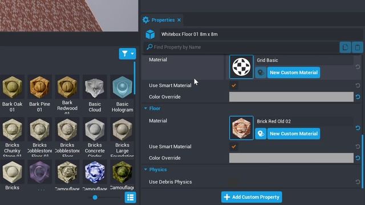Click Add Custom Property button
This screenshot has width=365, height=205.
(252, 197)
